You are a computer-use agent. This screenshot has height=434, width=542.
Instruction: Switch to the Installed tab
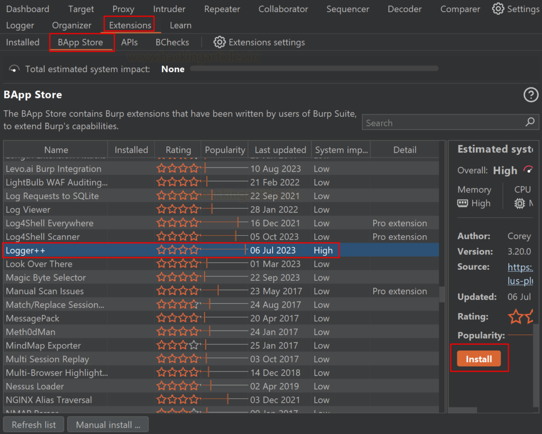[23, 42]
